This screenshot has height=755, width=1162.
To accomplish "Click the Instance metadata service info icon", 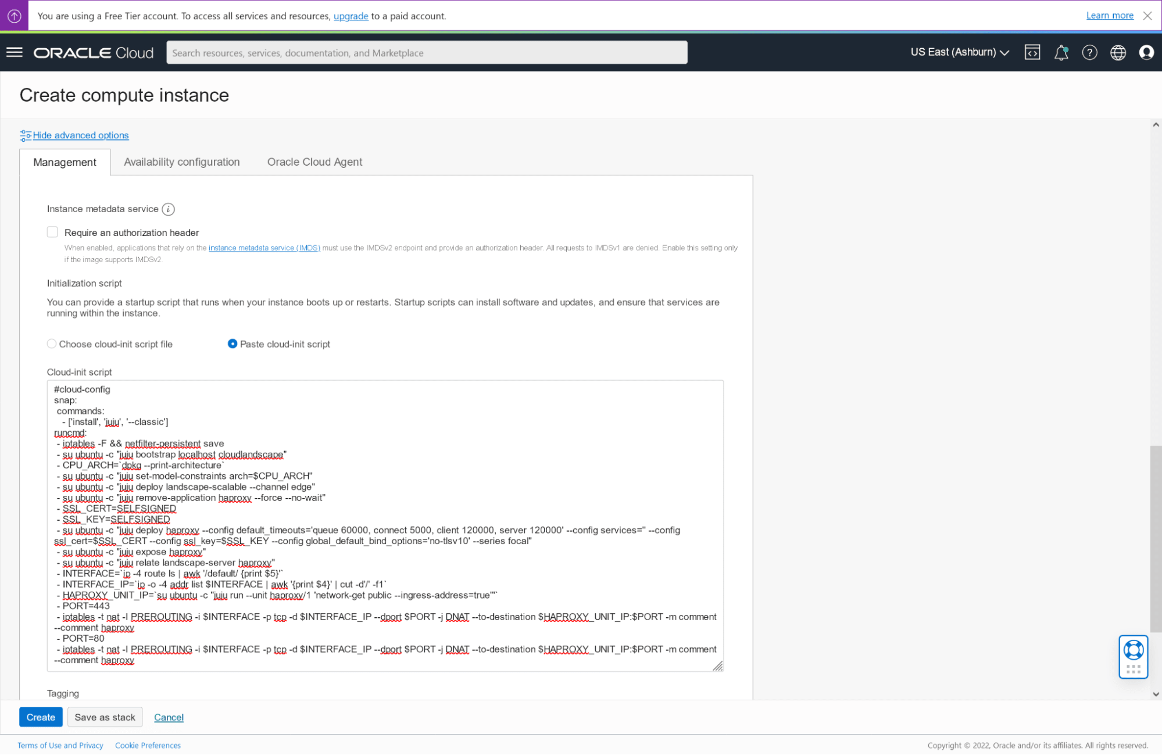I will tap(169, 209).
